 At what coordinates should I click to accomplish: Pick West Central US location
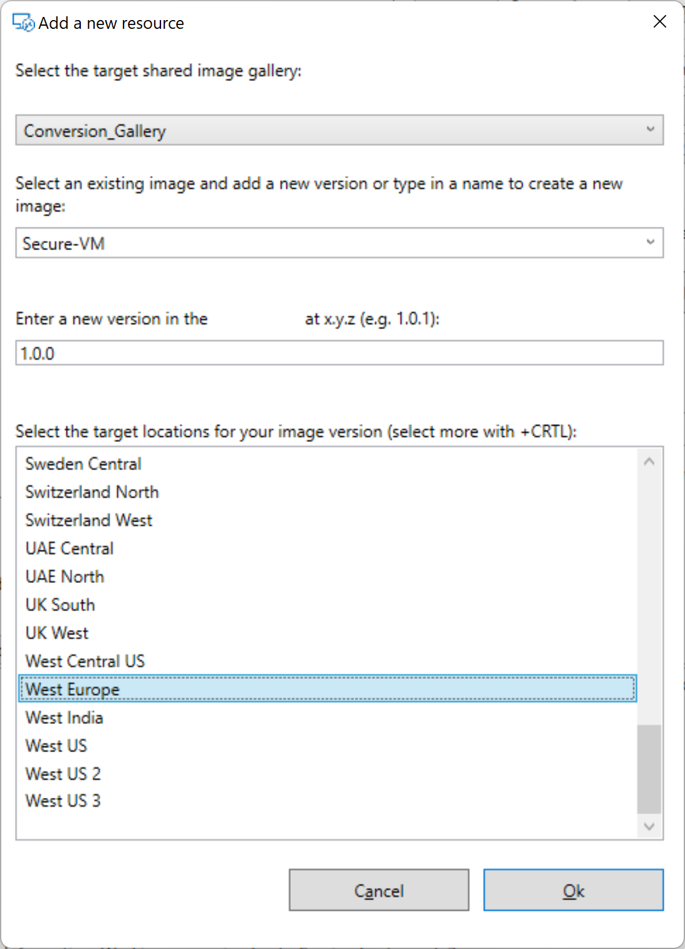click(327, 661)
